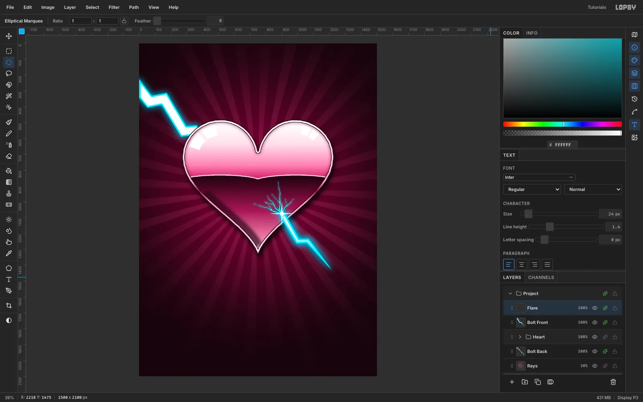The image size is (643, 402).
Task: Open the Paths panel icon
Action: pos(635,112)
